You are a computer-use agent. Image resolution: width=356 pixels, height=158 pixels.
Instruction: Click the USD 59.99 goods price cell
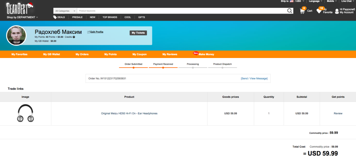(x=230, y=113)
